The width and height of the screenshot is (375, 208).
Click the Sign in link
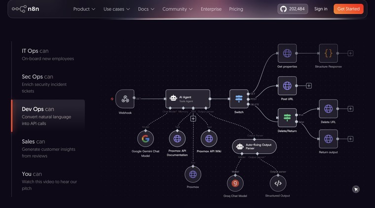click(320, 9)
